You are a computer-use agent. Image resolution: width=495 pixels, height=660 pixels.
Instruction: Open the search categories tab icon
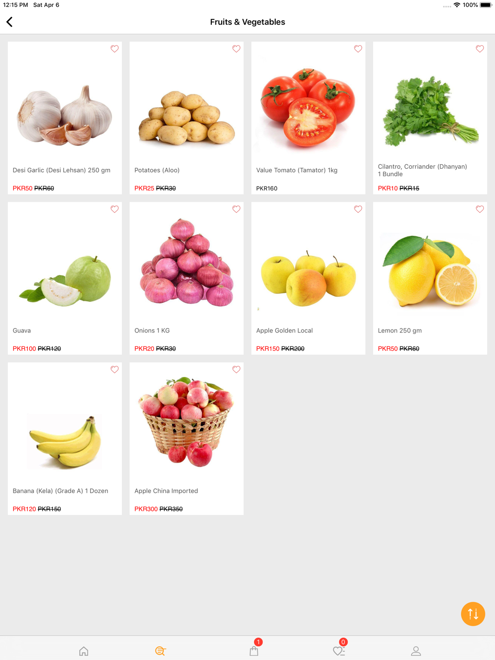(x=160, y=651)
